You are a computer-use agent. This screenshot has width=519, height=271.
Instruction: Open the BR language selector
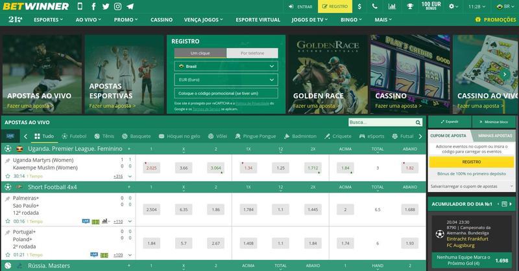click(504, 6)
